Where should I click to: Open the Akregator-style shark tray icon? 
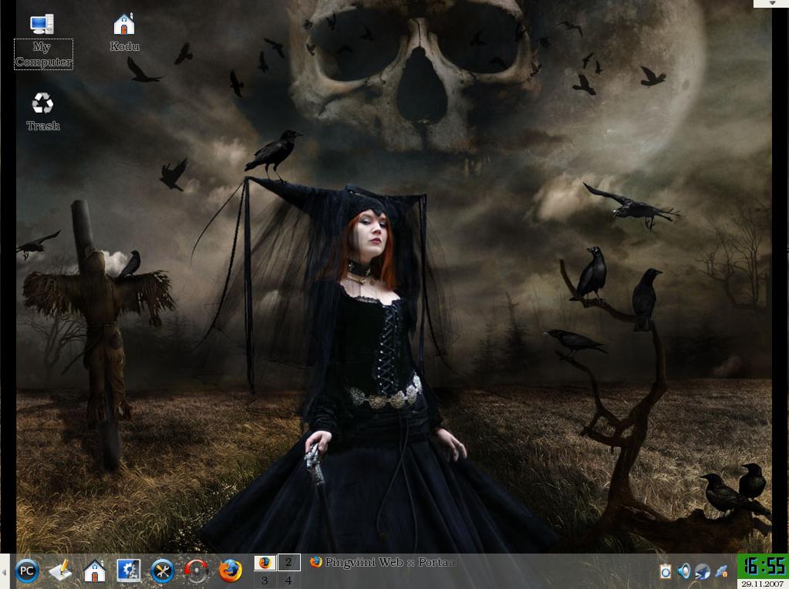pyautogui.click(x=703, y=571)
